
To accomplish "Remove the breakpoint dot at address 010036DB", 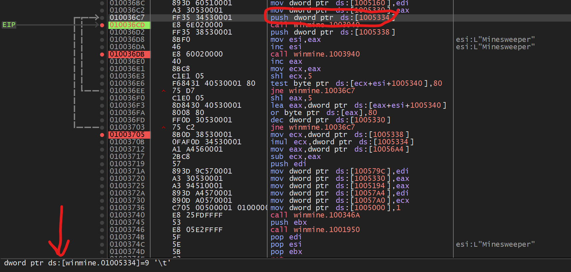I will coord(102,54).
